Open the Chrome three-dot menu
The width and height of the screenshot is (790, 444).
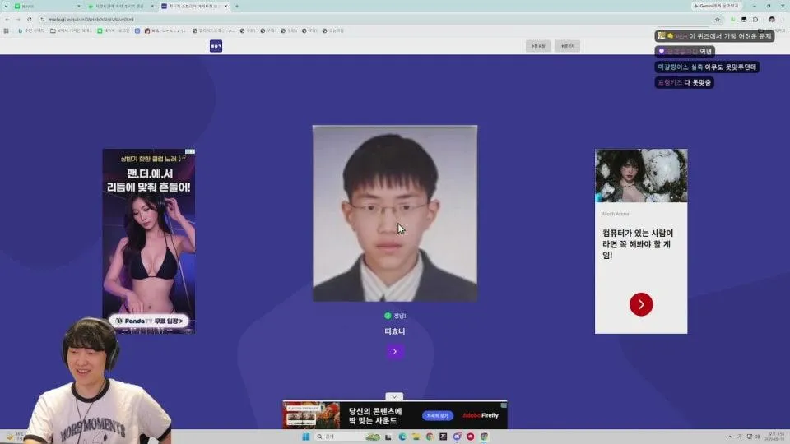pos(783,19)
